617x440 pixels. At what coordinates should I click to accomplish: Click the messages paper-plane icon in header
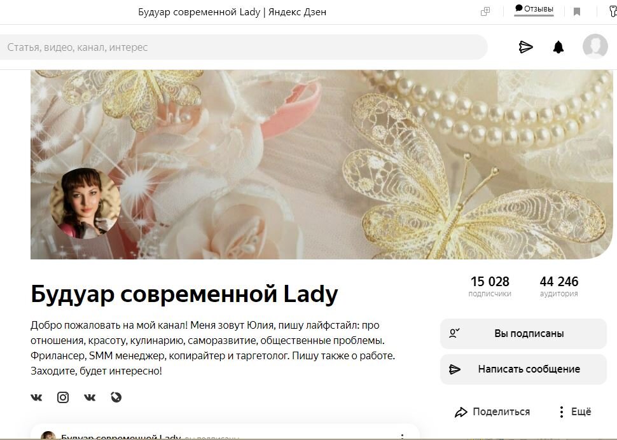[525, 47]
